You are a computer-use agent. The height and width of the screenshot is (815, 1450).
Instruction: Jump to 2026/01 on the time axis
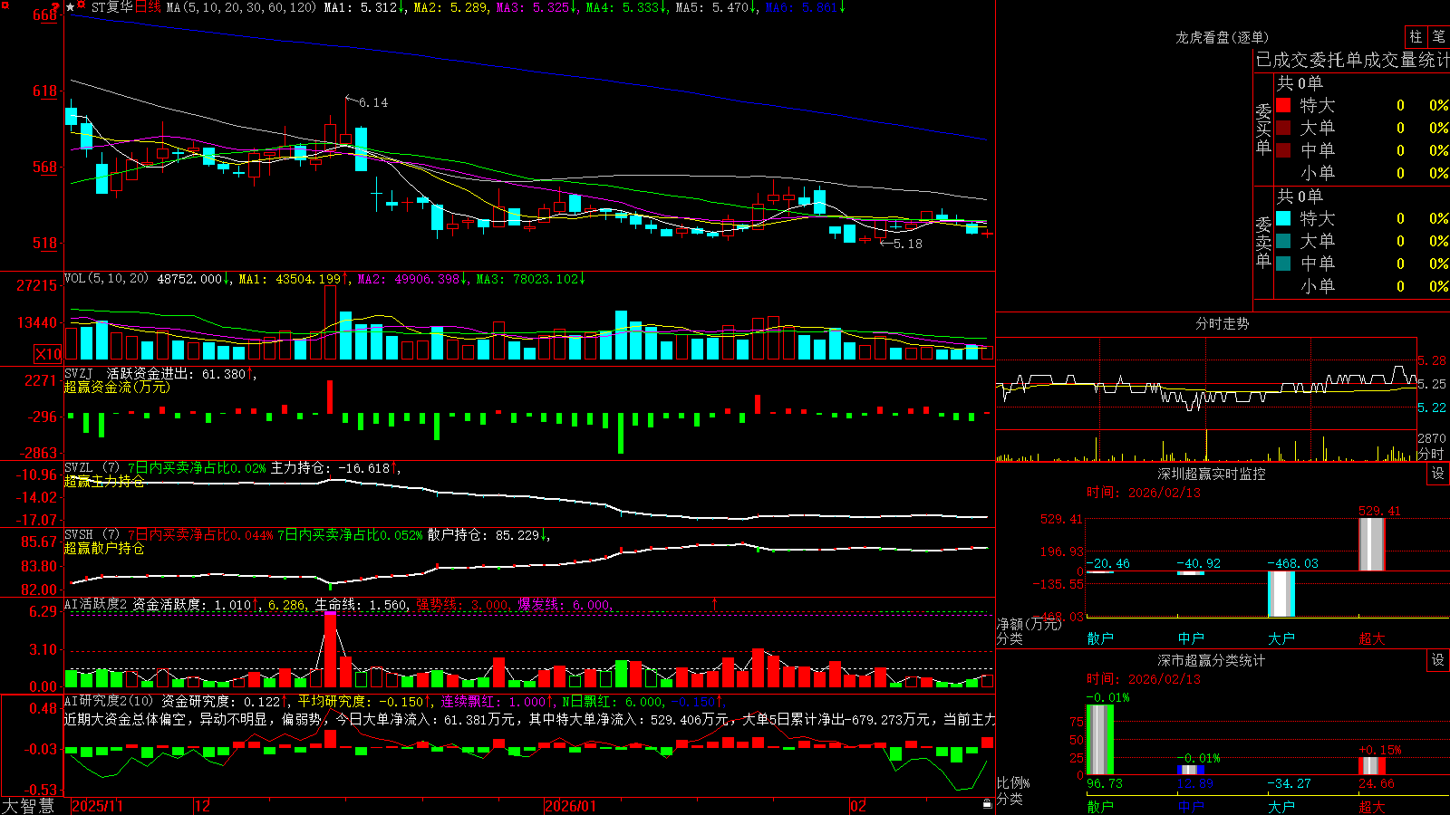(571, 806)
